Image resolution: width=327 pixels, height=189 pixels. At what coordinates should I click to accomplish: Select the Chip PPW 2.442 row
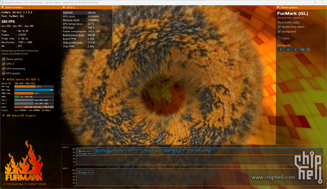[87, 46]
